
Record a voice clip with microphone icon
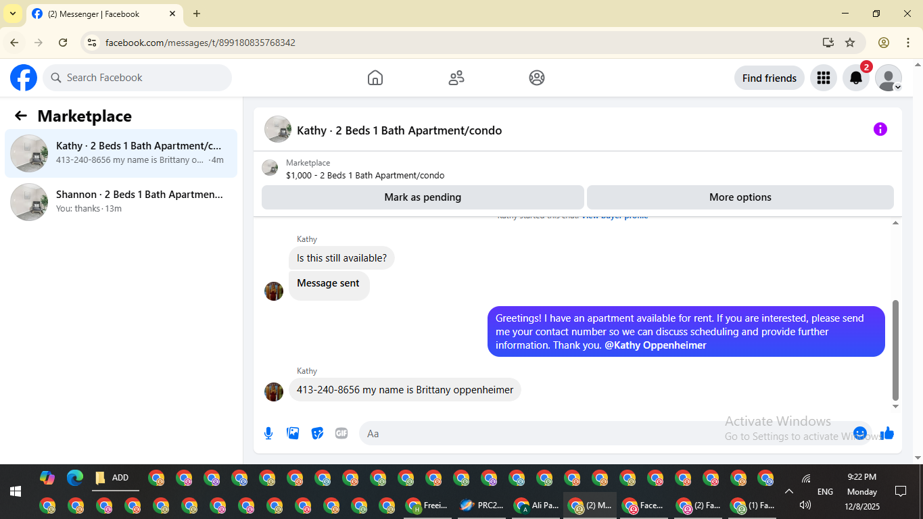pos(268,433)
